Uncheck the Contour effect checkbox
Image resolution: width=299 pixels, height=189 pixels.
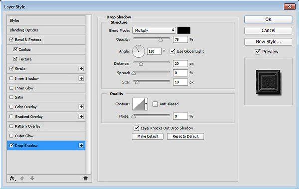15,49
